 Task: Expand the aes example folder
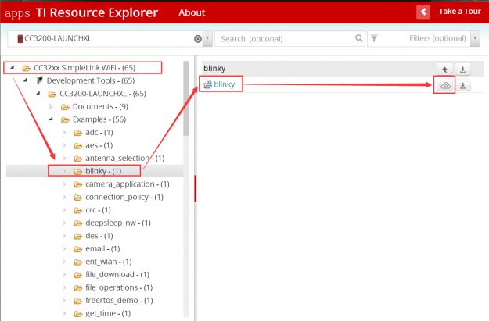coord(64,145)
